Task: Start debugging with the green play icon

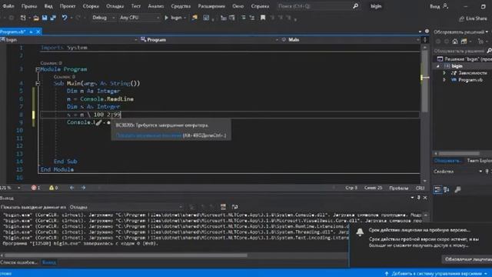Action: (167, 18)
